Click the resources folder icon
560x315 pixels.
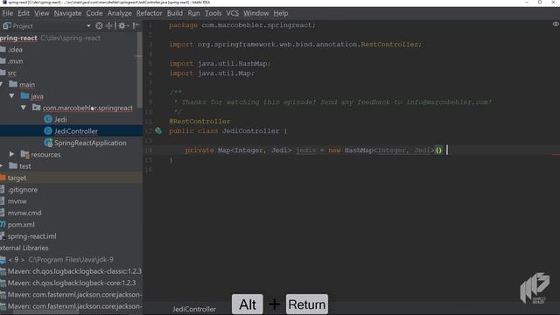click(24, 154)
